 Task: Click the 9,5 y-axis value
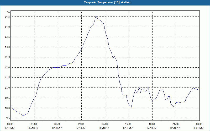[8, 118]
